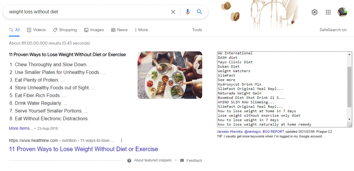Screen dimensions: 354x171
Task: Expand More items in featured snippet
Action: pos(21,128)
